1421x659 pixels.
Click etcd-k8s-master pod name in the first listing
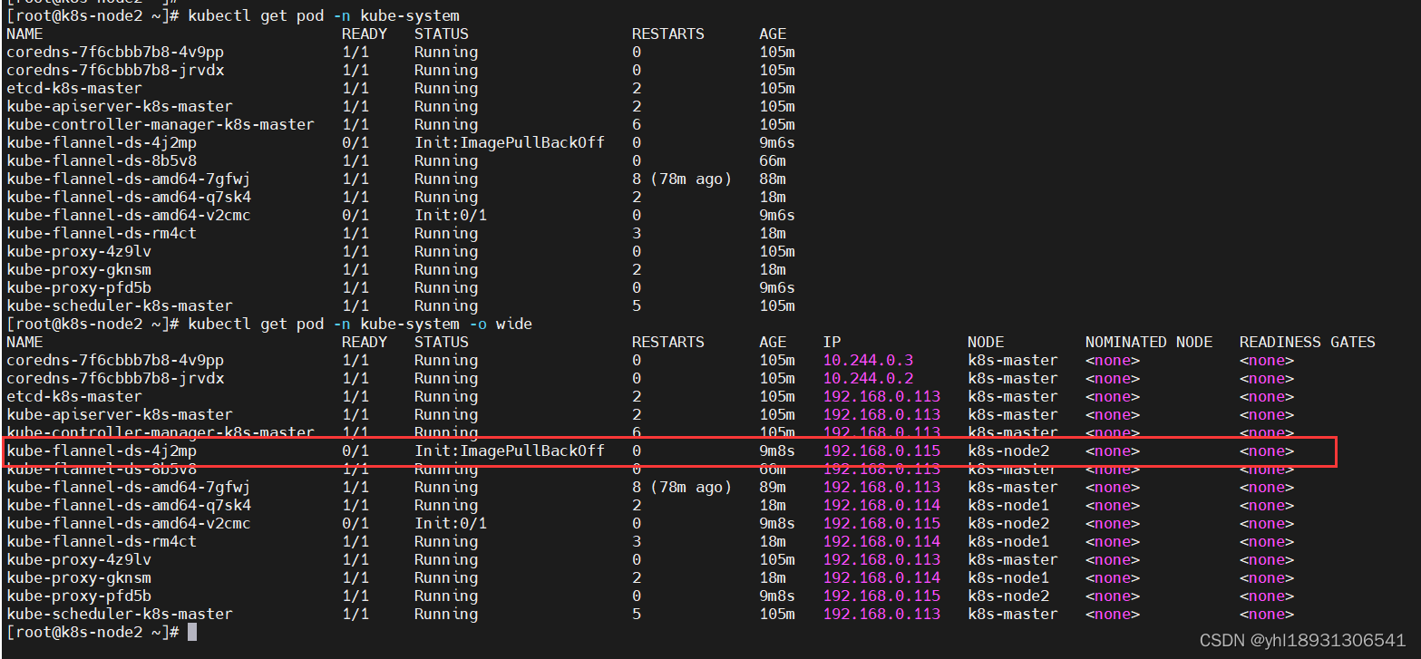pos(74,88)
